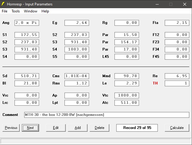This screenshot has width=192, height=145.
Task: Click the Mmd field with 90,78
Action: (127, 76)
